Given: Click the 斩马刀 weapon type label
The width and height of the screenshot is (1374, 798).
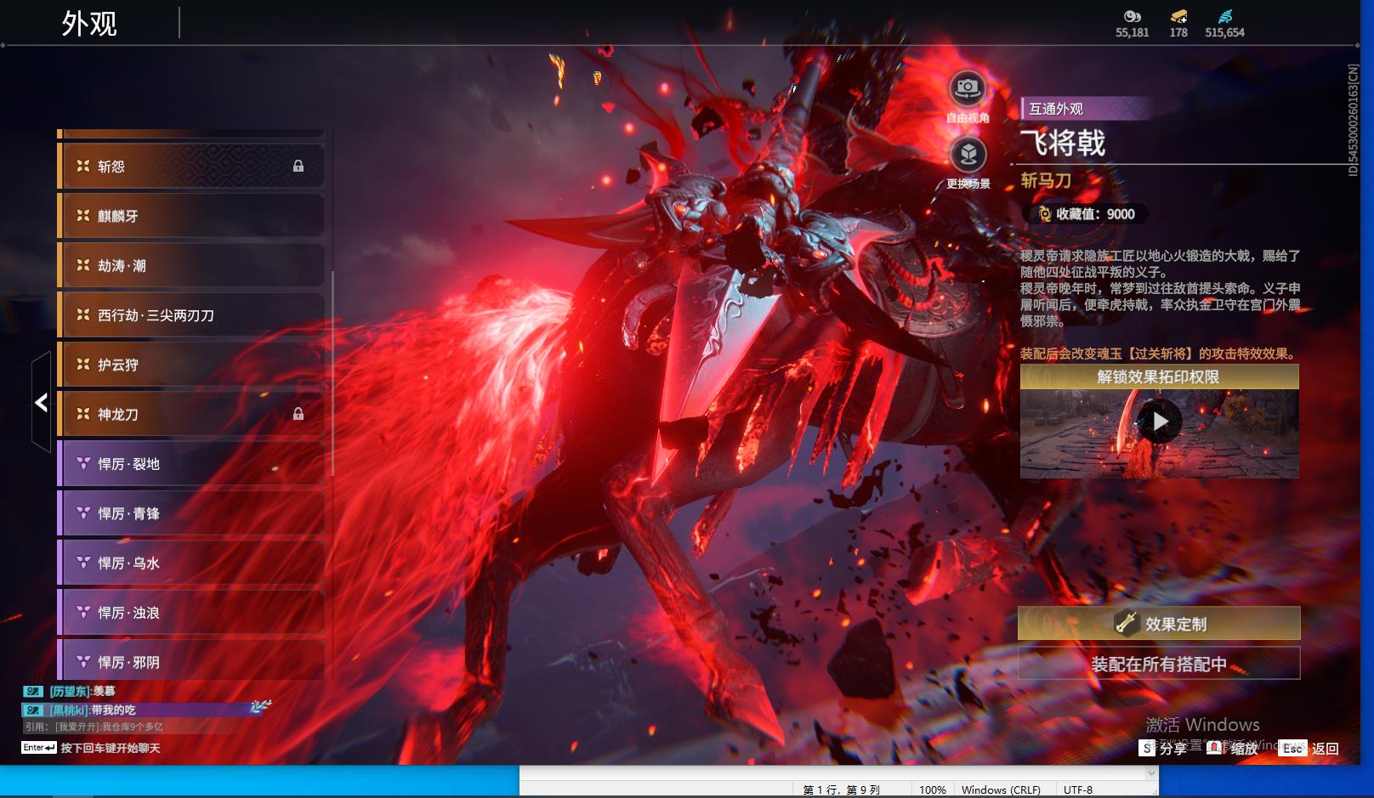Looking at the screenshot, I should pyautogui.click(x=1046, y=180).
